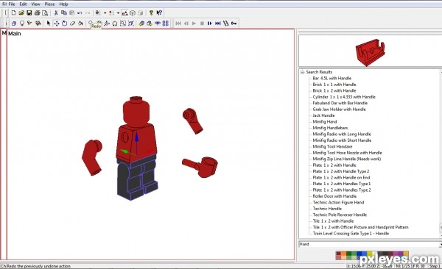Select the arrow Select tool
Screen dimensions: 442x269
[49, 24]
